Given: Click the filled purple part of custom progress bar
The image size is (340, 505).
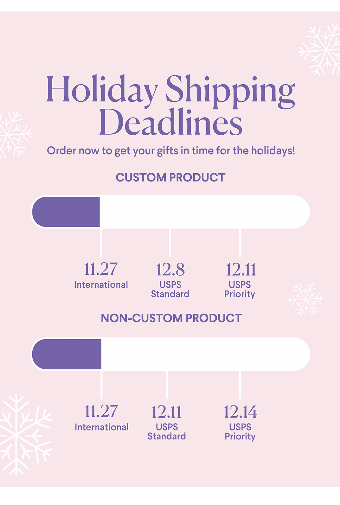Looking at the screenshot, I should coord(66,212).
